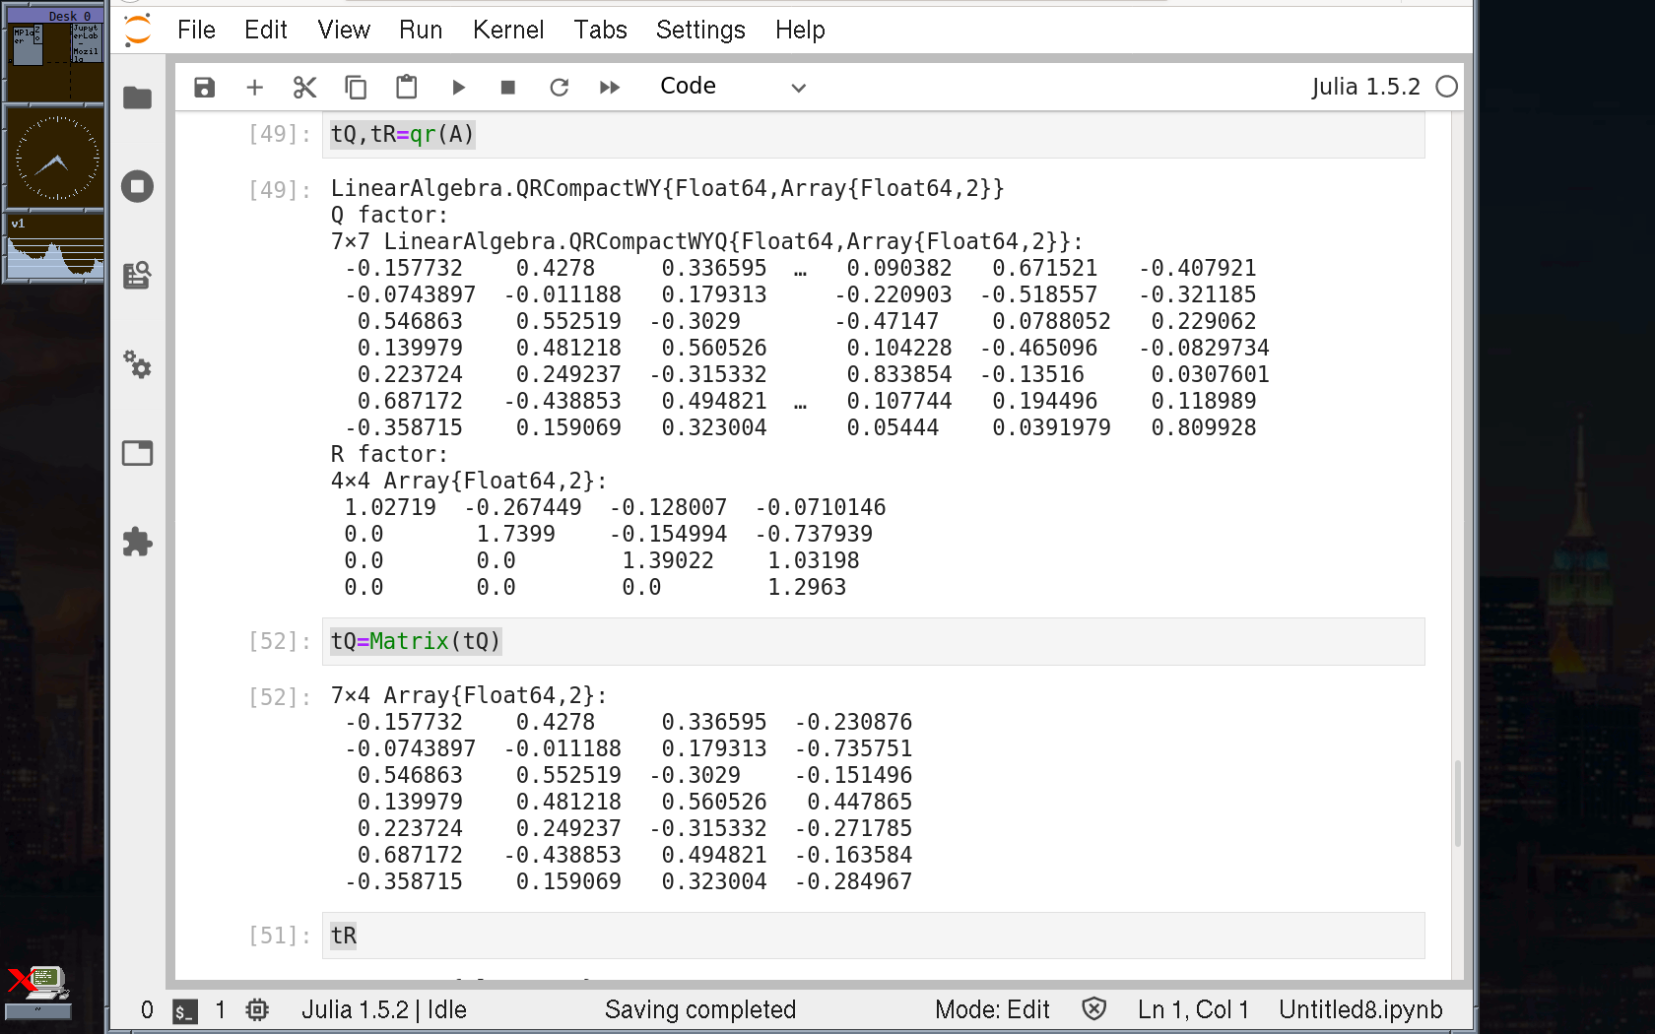Save the notebook with the disk icon

[204, 88]
